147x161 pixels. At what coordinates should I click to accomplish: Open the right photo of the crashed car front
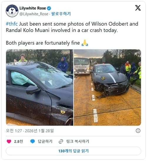(108, 87)
